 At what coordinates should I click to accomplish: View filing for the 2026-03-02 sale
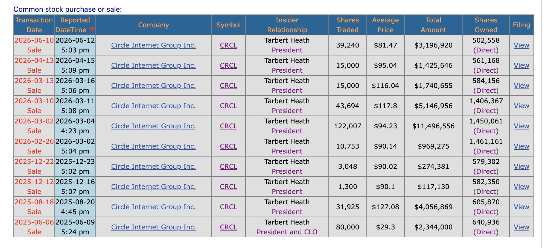point(521,126)
